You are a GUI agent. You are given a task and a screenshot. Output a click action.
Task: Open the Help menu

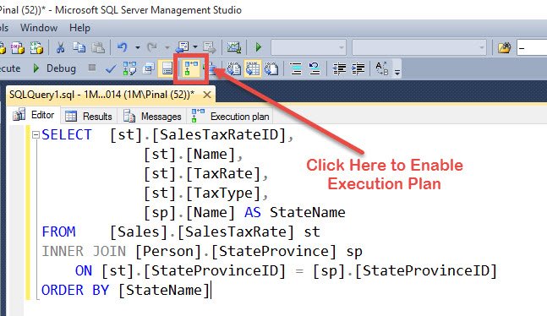pos(79,28)
